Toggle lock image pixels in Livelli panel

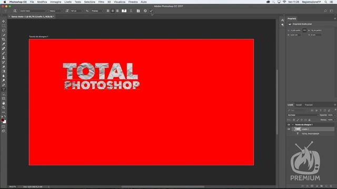click(298, 120)
